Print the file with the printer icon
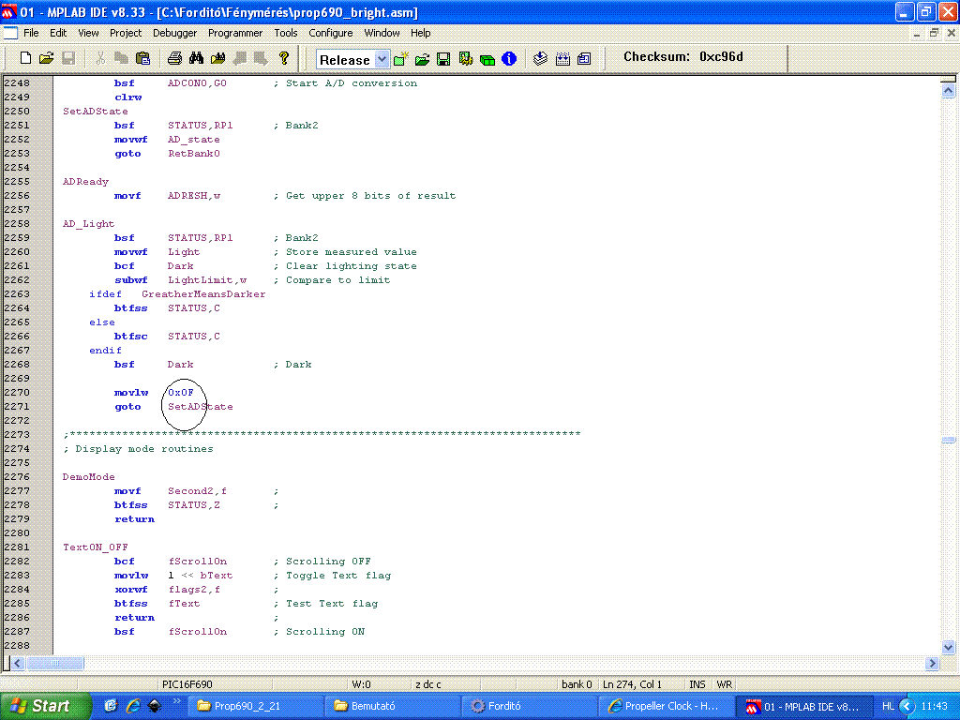960x720 pixels. click(174, 58)
